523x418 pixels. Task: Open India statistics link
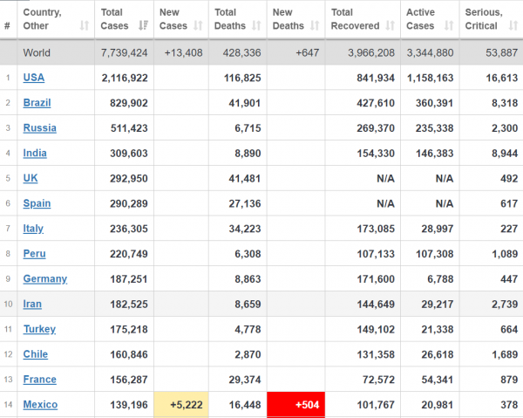click(35, 154)
